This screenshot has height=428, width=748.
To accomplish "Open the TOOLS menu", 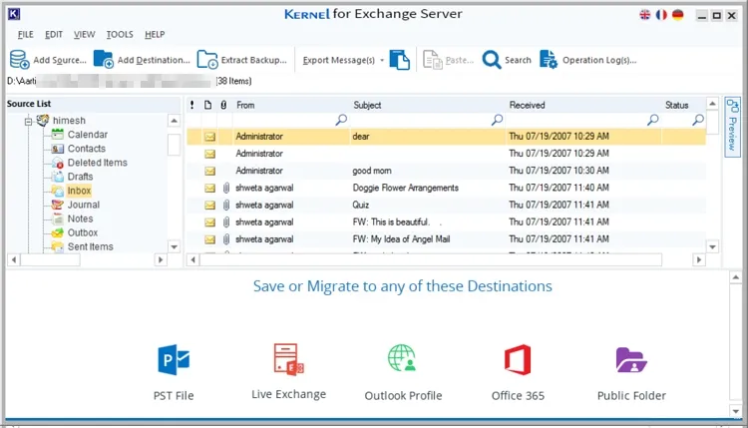I will [120, 34].
